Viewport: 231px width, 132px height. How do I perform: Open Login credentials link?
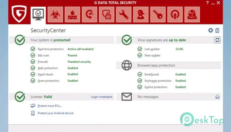[x=102, y=97]
